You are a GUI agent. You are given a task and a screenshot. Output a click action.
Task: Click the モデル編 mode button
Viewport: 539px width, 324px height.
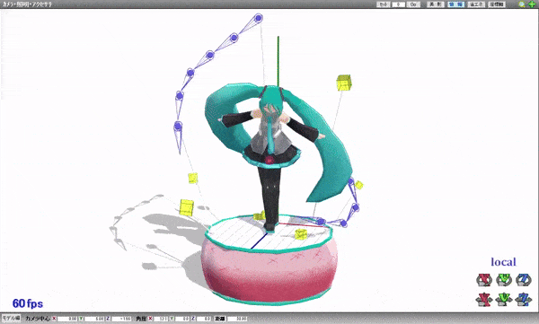click(12, 318)
